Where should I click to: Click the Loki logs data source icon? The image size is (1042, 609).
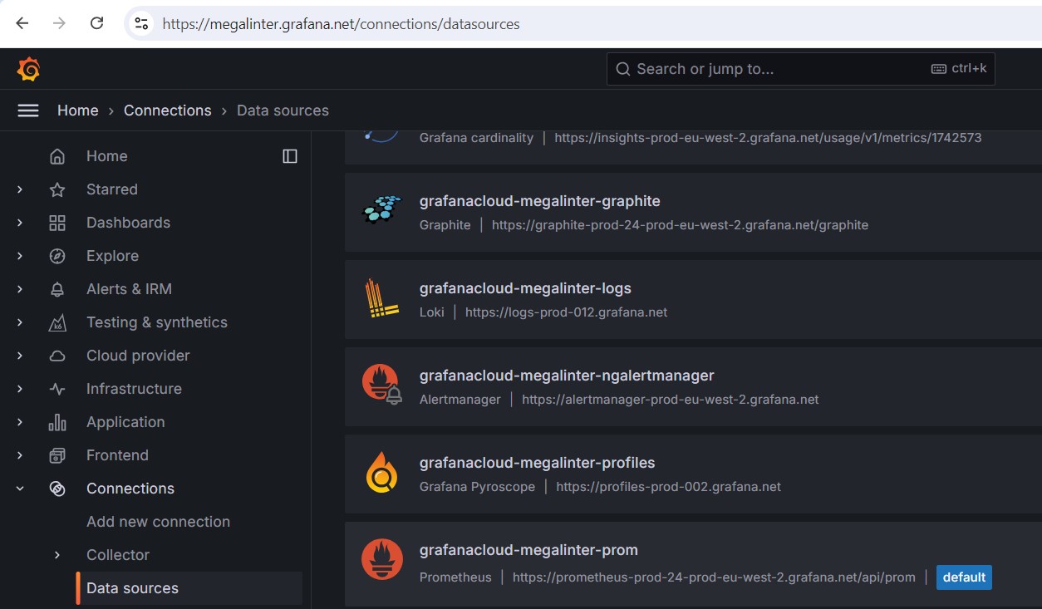(x=382, y=299)
